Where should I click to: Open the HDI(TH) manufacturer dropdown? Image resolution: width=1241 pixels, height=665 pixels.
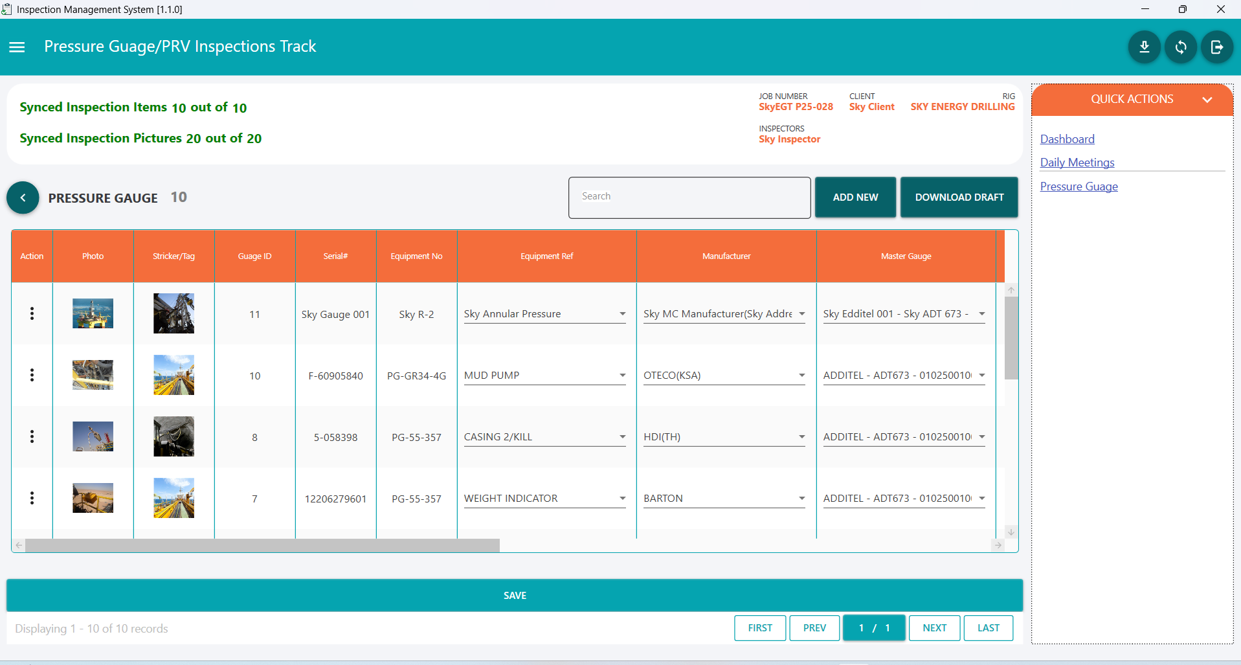coord(724,437)
